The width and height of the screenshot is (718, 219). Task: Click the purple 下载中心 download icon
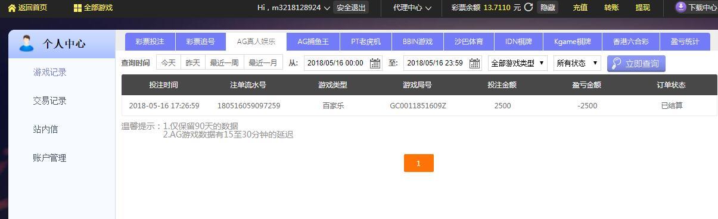(x=681, y=7)
